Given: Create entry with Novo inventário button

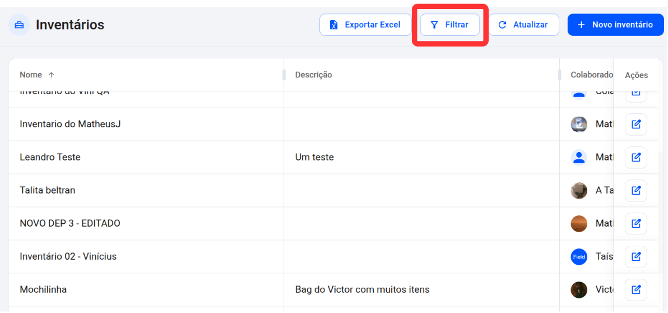Looking at the screenshot, I should 615,25.
